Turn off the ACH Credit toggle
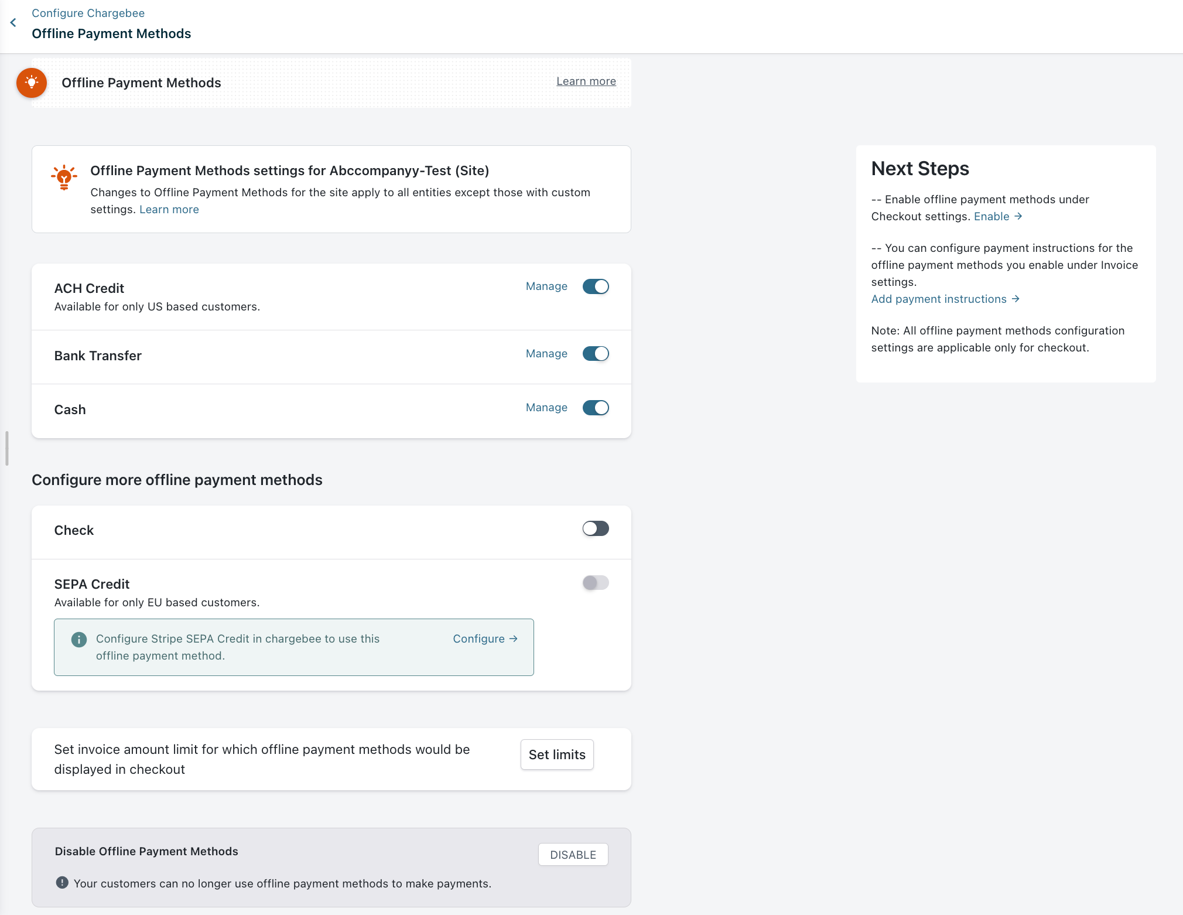 pos(596,286)
